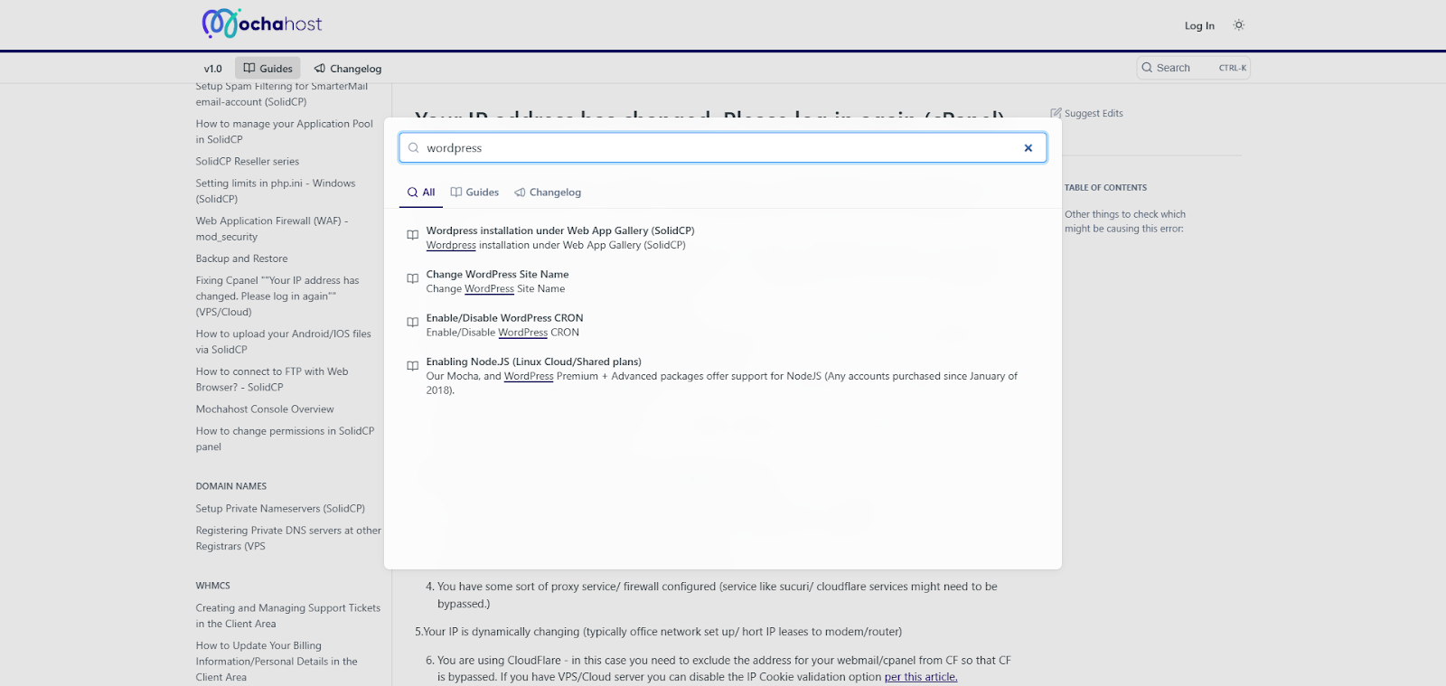
Task: Click the Mochahost logo
Action: click(261, 23)
